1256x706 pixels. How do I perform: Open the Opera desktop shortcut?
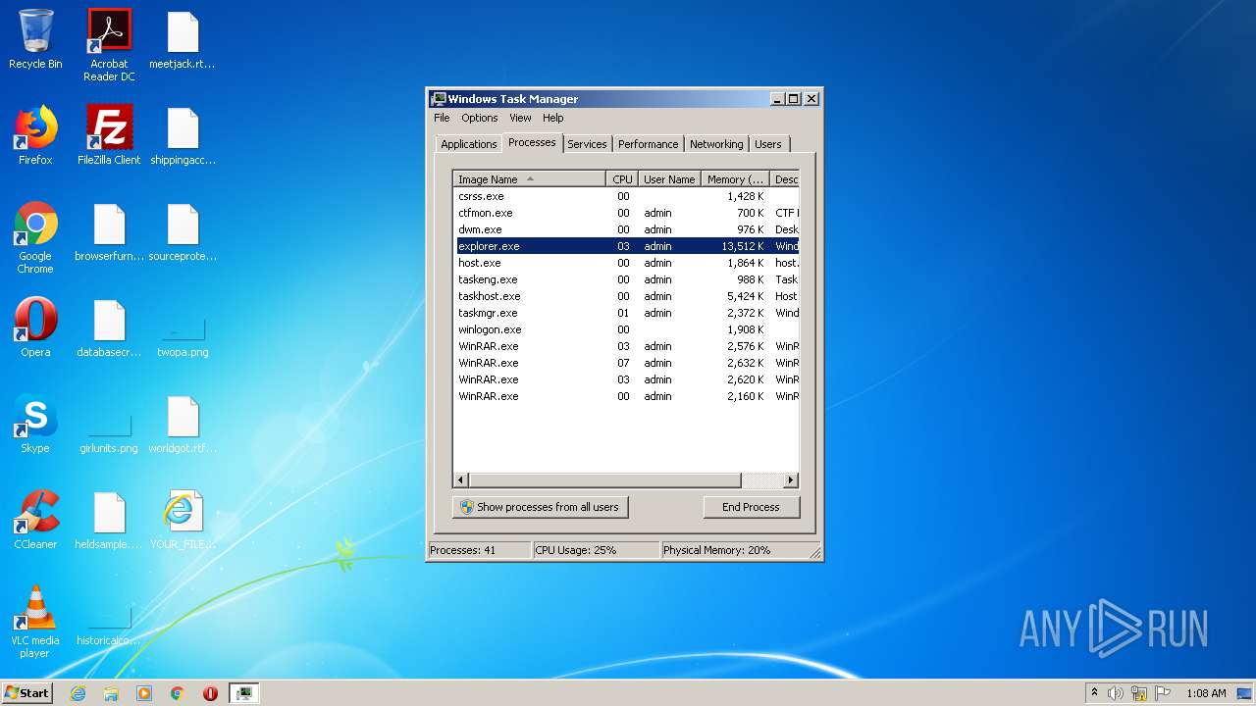tap(35, 328)
